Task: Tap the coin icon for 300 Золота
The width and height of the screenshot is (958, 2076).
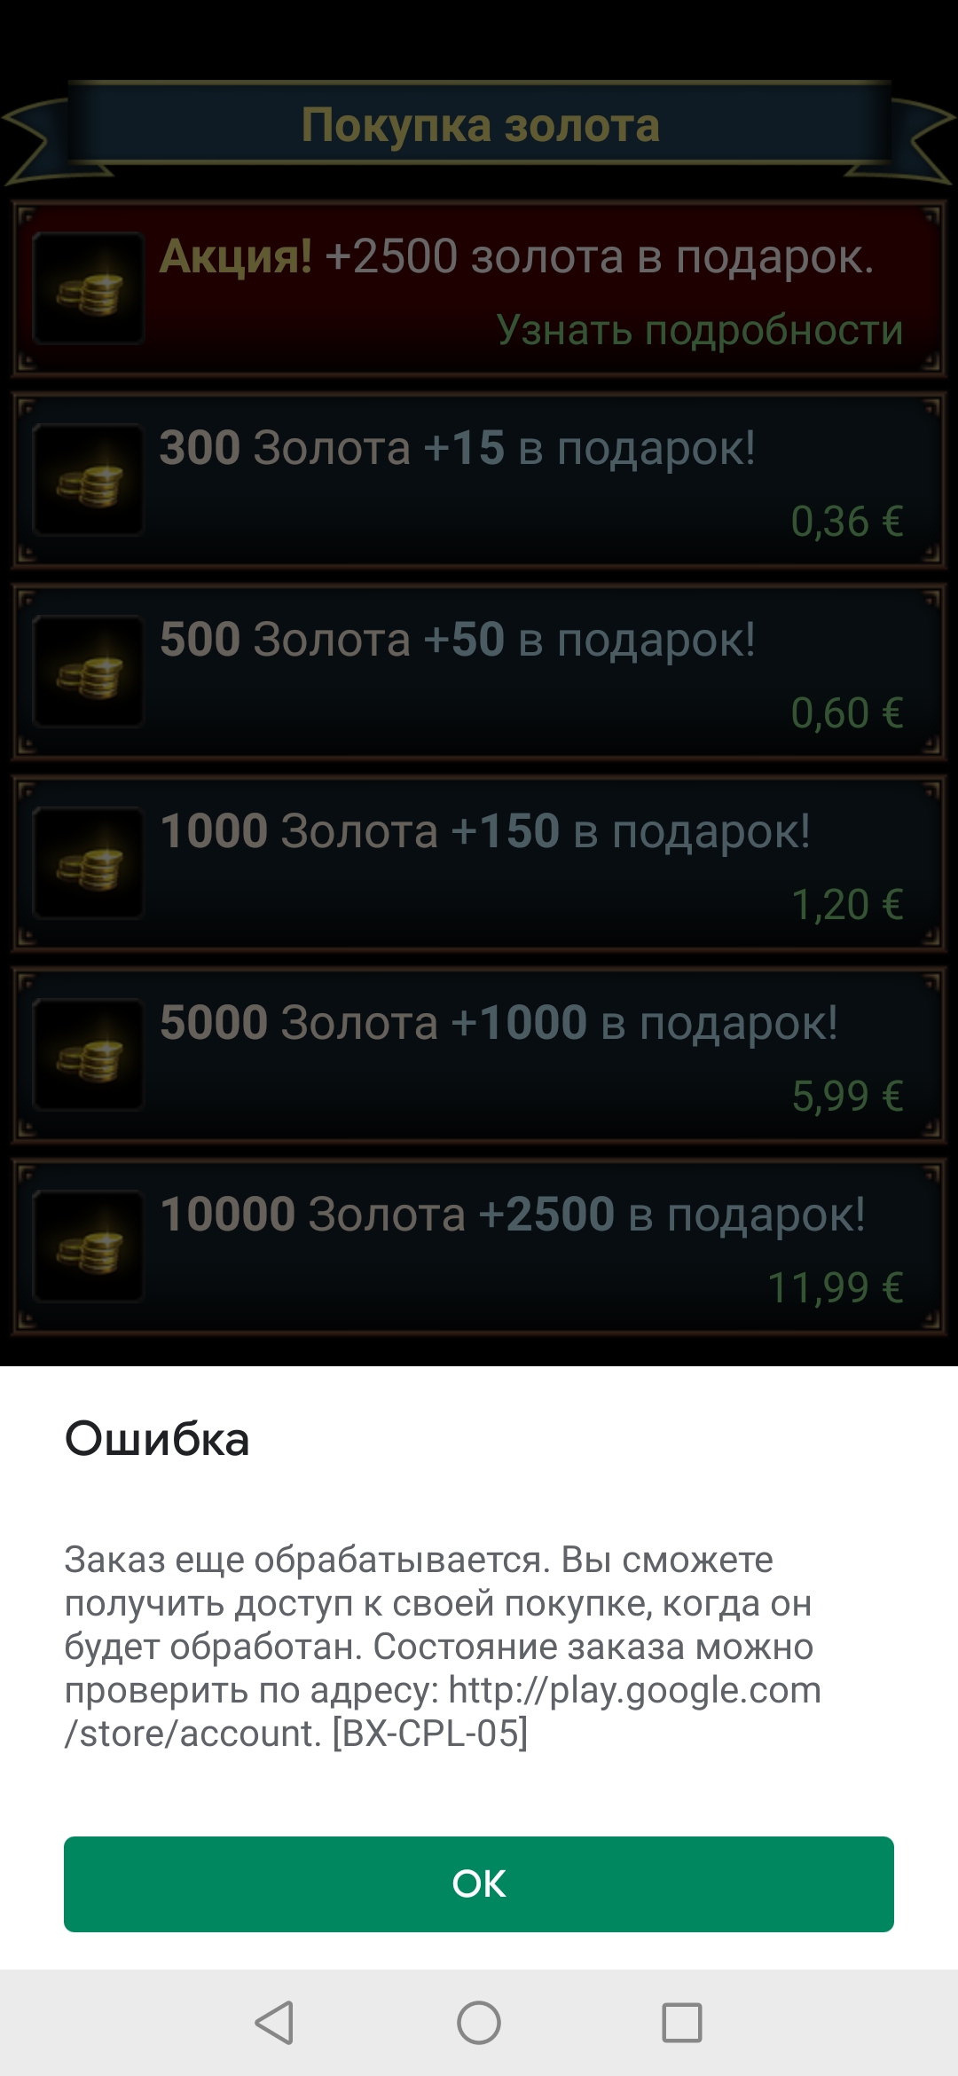Action: 89,480
